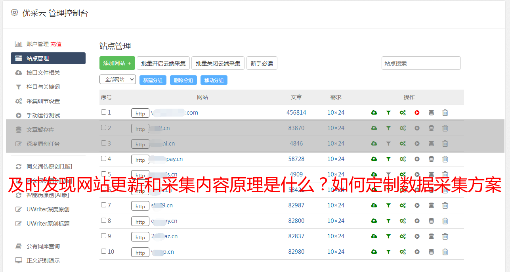The width and height of the screenshot is (510, 272).
Task: Select the checkbox for site 3
Action: [x=103, y=143]
